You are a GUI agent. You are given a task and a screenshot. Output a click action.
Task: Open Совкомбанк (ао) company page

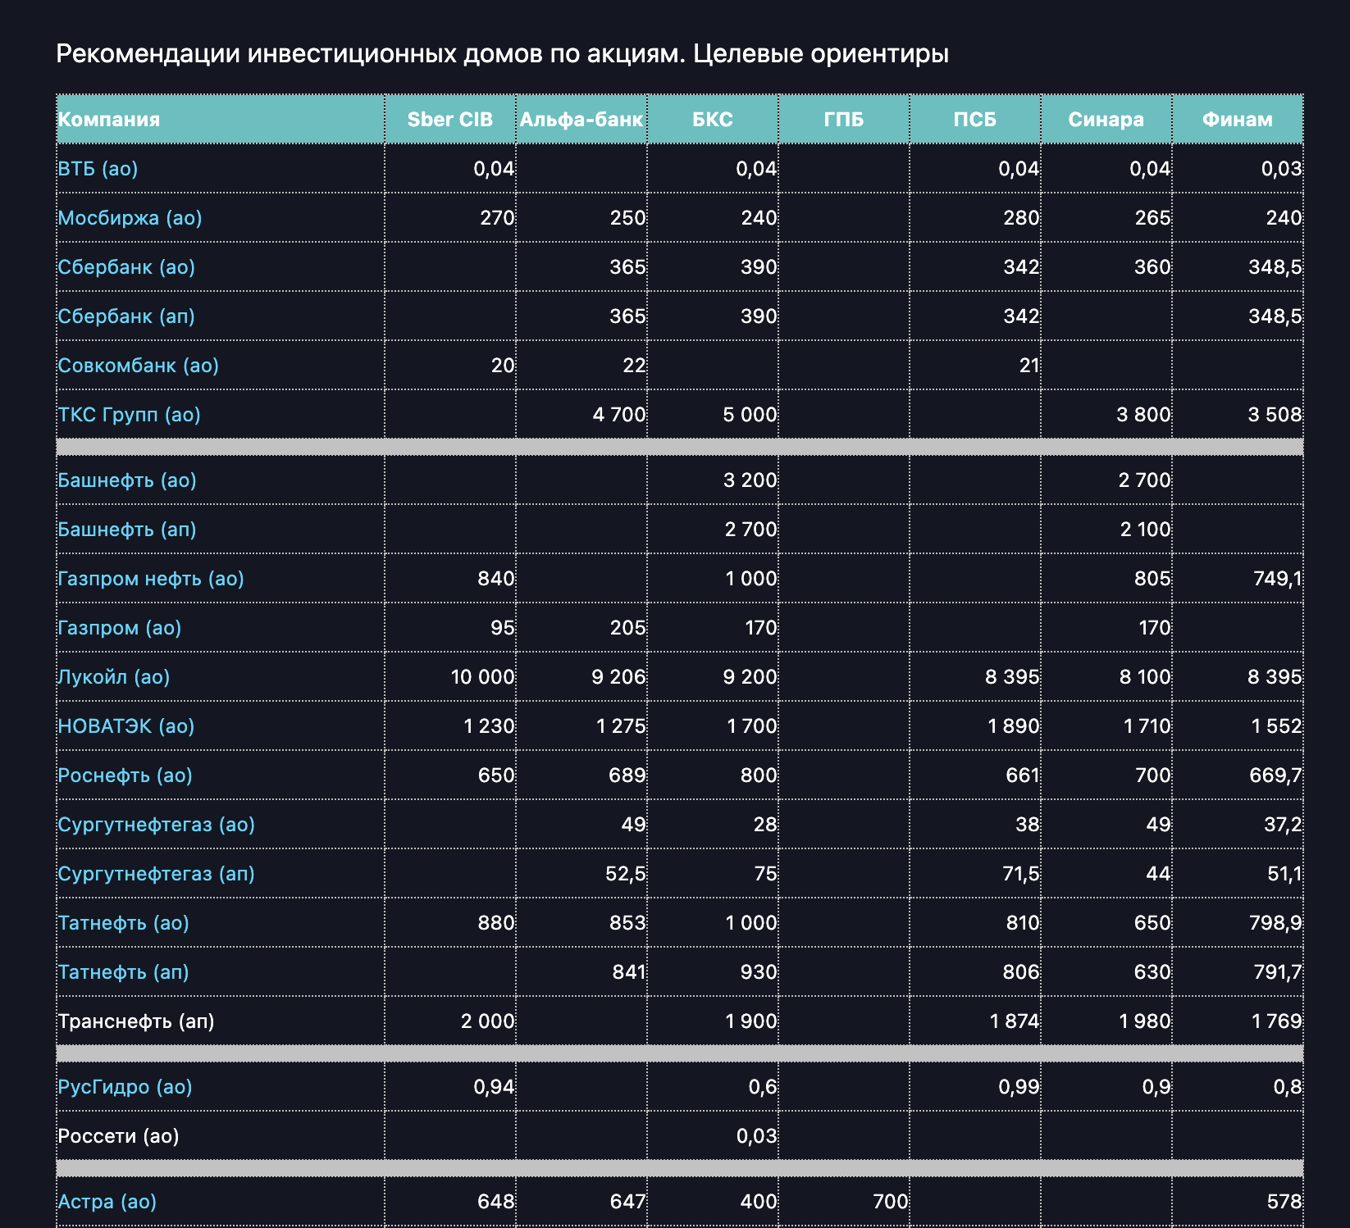click(x=139, y=366)
